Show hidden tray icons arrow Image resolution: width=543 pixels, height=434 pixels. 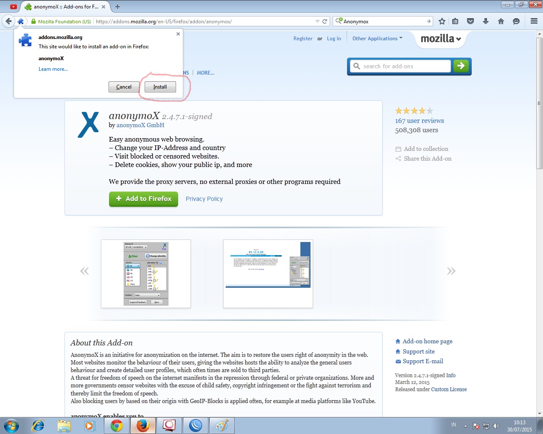coord(465,426)
